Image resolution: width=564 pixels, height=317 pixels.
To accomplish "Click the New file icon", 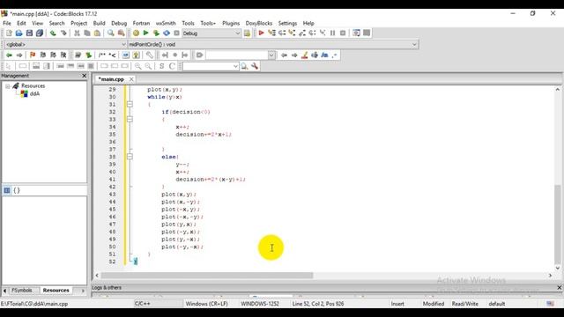I will [9, 33].
